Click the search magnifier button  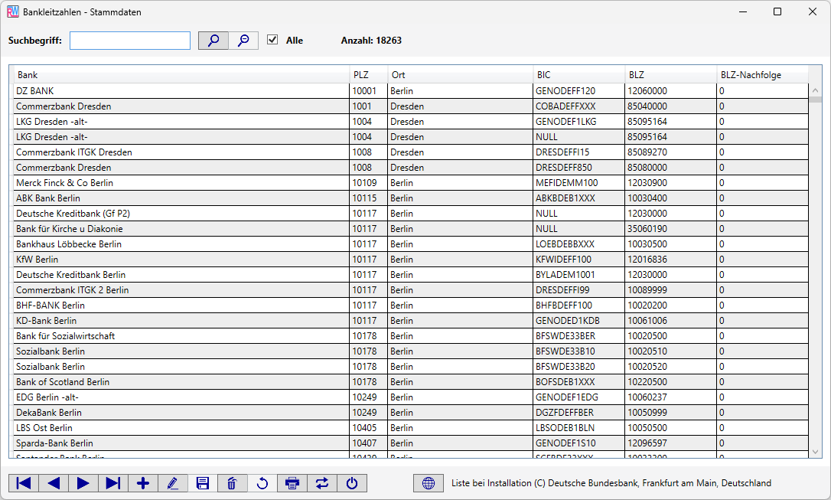pyautogui.click(x=213, y=41)
